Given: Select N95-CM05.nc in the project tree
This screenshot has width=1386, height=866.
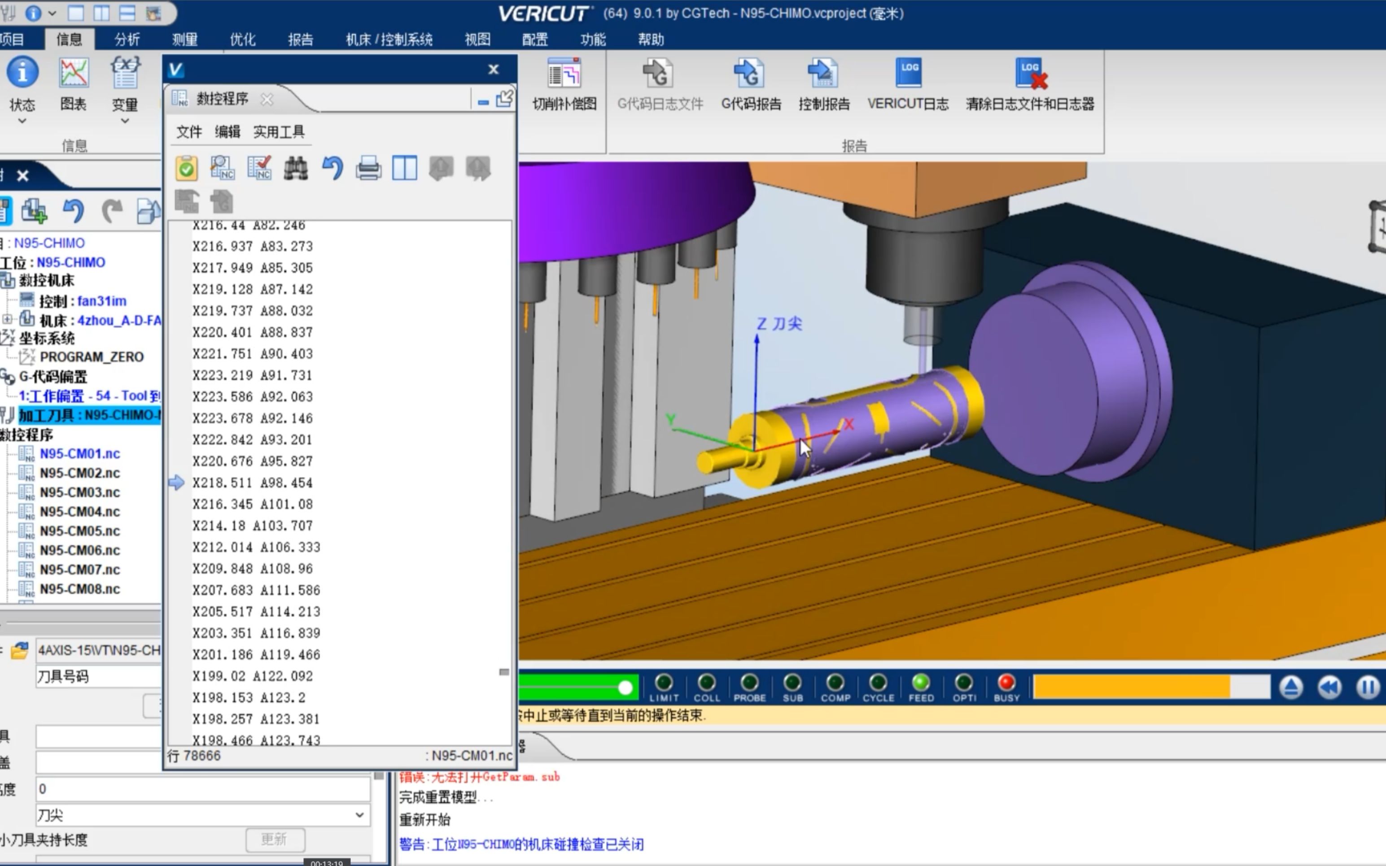Looking at the screenshot, I should click(79, 531).
